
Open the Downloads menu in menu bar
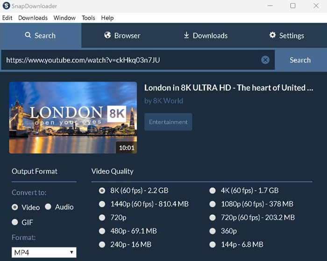coord(33,18)
